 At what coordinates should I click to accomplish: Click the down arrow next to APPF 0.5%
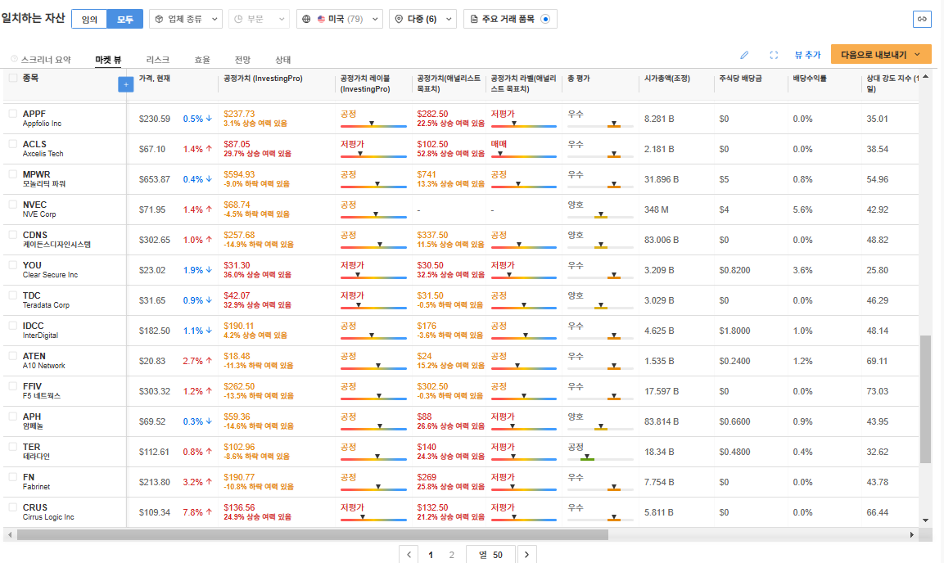point(209,119)
